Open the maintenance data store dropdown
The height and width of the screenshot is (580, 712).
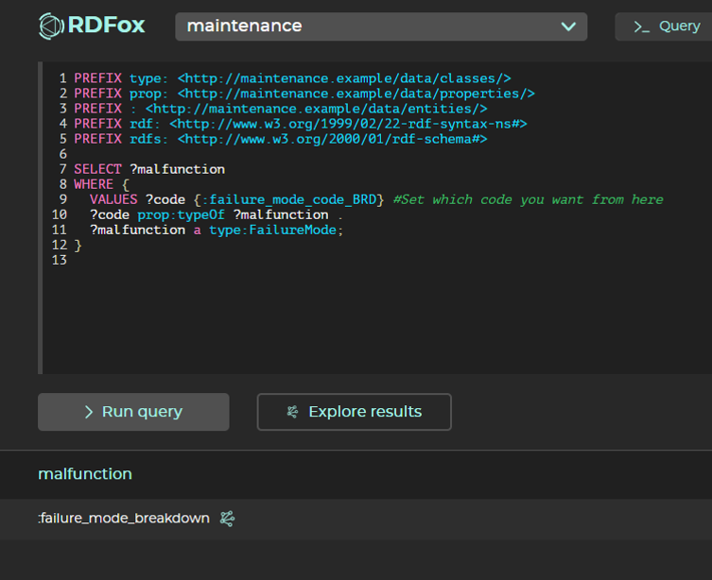[380, 26]
